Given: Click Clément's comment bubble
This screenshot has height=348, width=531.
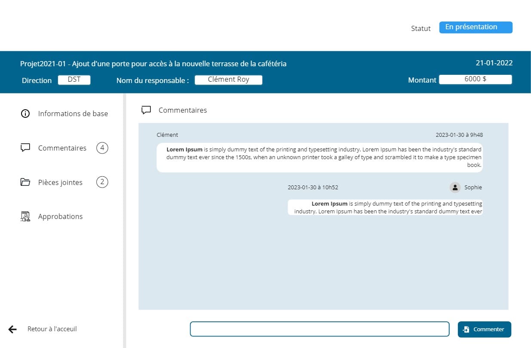Looking at the screenshot, I should point(319,157).
